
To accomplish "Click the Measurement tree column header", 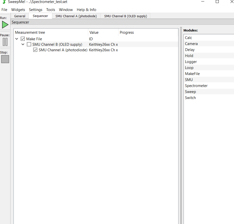I will [x=51, y=32].
